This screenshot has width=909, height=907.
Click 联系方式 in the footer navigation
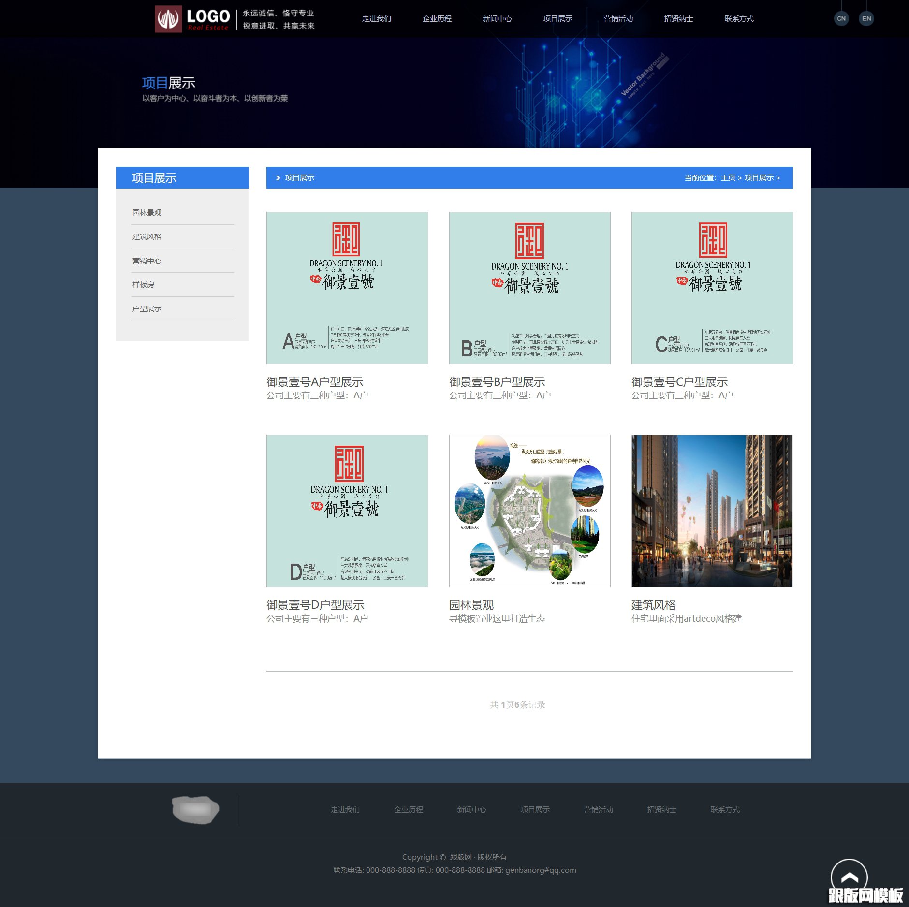tap(725, 809)
